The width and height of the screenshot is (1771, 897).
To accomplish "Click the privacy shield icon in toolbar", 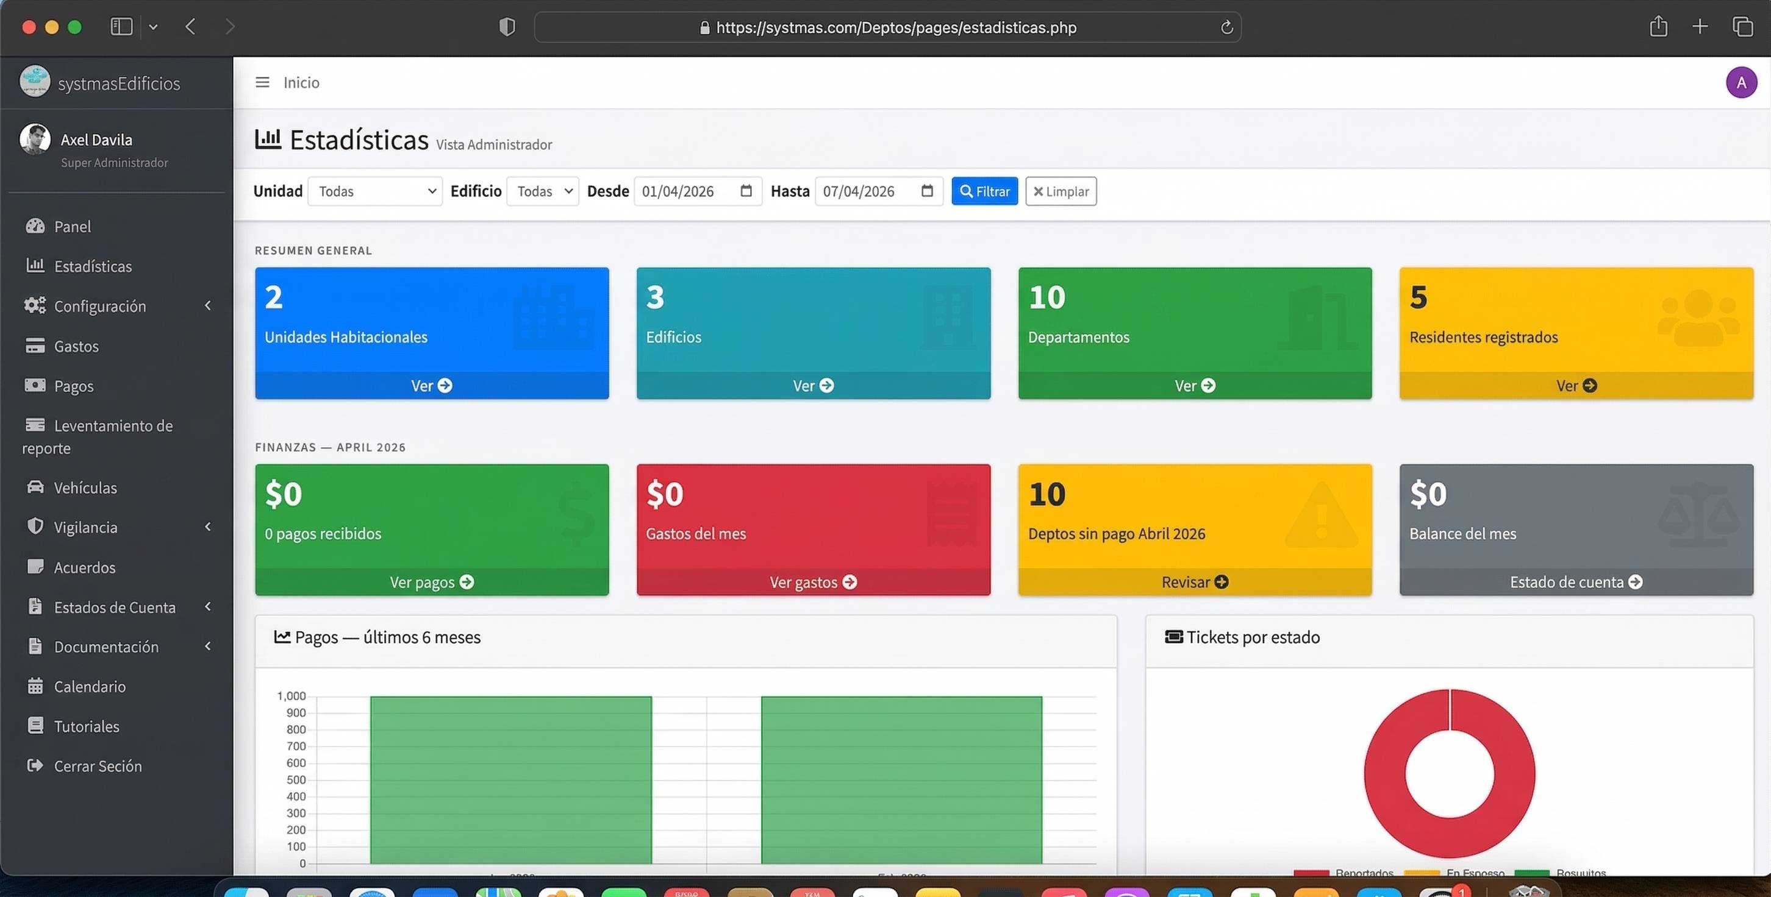I will 507,27.
